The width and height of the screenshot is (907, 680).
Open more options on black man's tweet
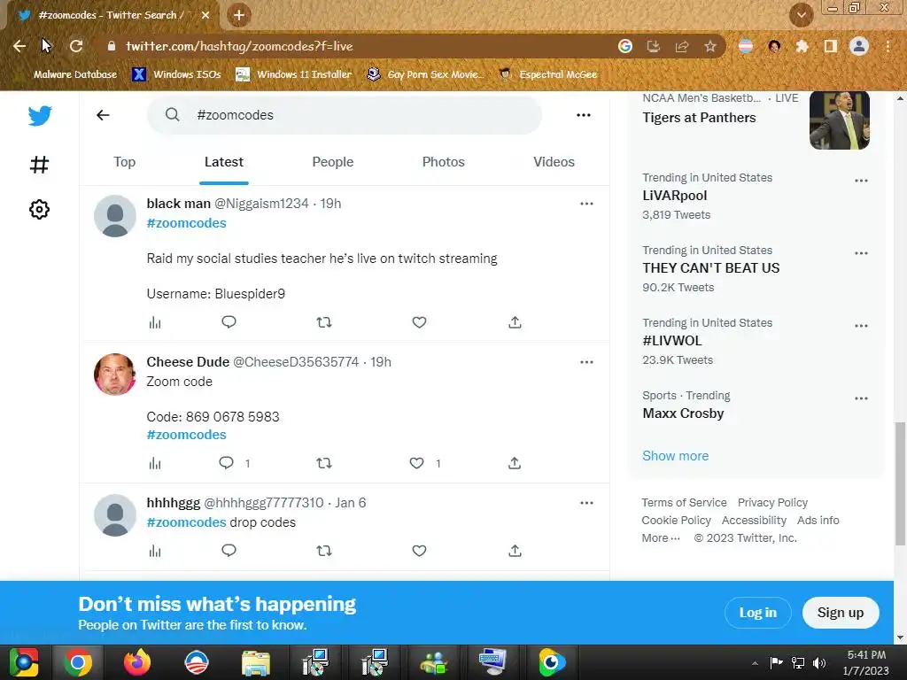[x=586, y=204]
